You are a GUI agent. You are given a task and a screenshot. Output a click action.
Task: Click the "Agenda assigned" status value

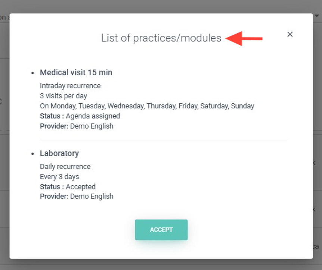coord(93,116)
